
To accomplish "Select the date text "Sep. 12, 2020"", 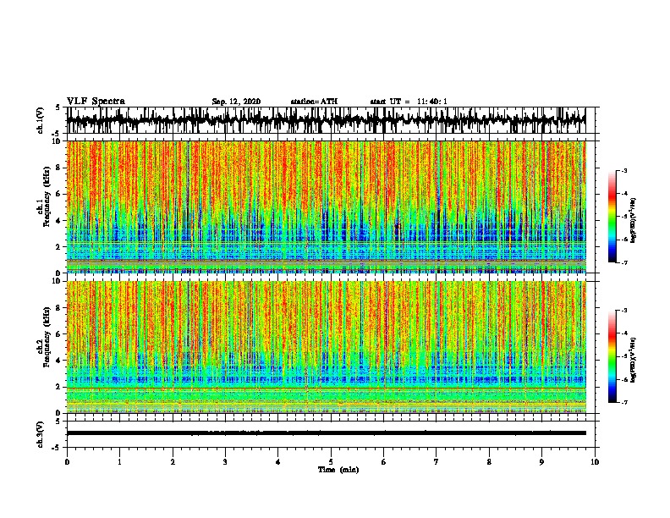I will point(236,102).
